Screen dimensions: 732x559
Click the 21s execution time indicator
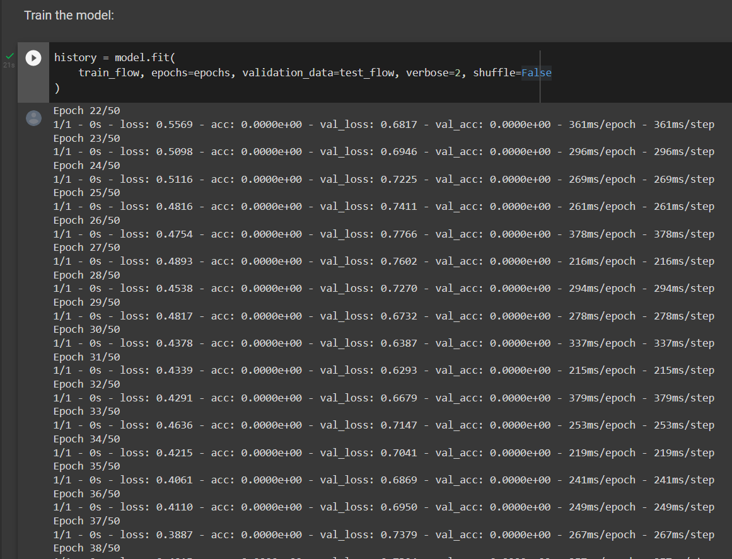pos(8,64)
